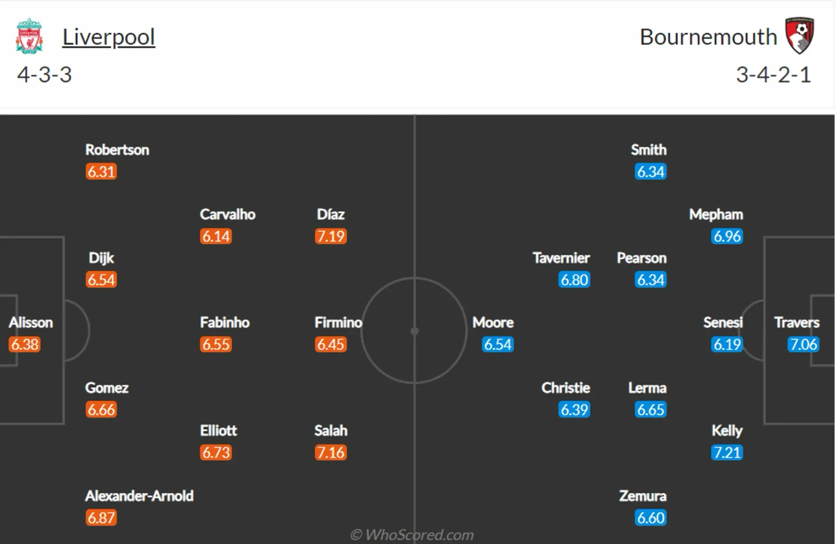Choose player Zemura
837x544 pixels.
(643, 496)
